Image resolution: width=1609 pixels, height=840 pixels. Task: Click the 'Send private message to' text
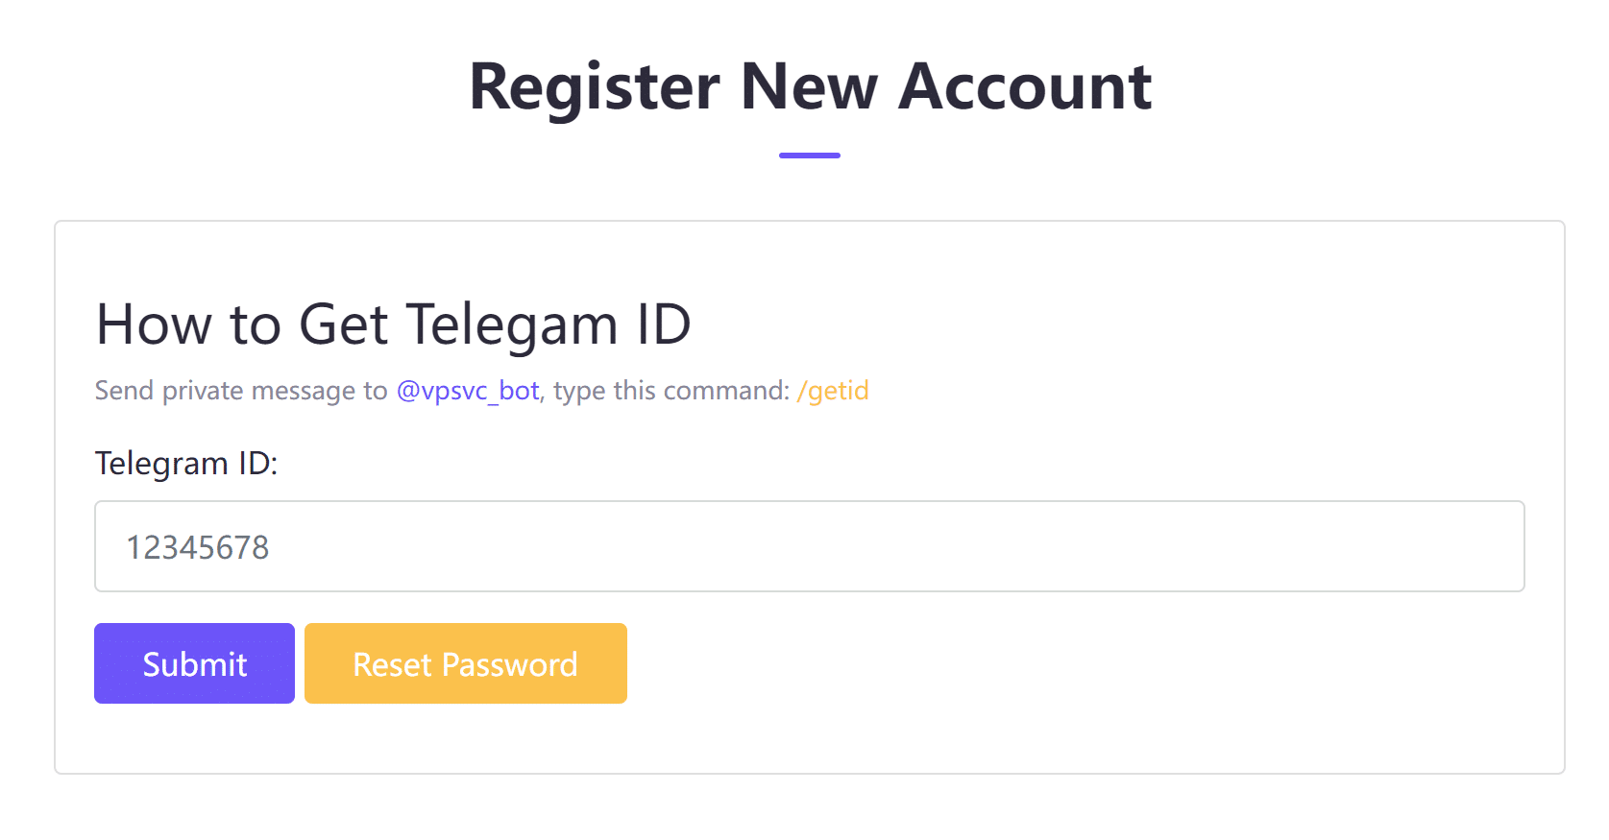241,391
